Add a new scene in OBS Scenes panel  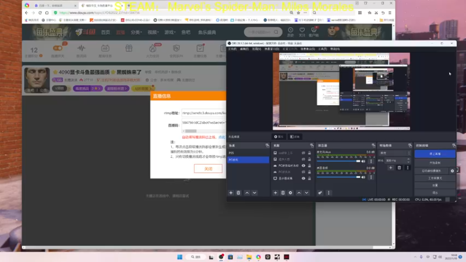pyautogui.click(x=231, y=193)
